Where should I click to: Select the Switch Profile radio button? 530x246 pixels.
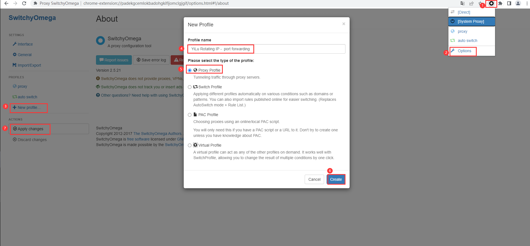tap(190, 87)
